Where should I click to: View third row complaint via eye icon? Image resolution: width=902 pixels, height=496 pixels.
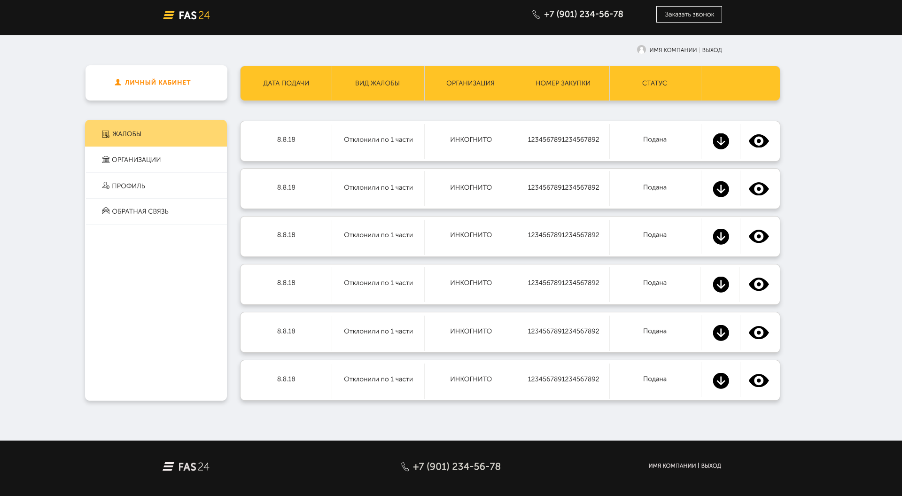759,236
